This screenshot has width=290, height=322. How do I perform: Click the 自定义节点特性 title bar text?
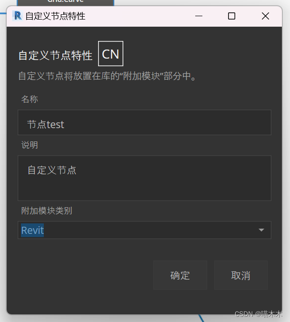pyautogui.click(x=55, y=16)
